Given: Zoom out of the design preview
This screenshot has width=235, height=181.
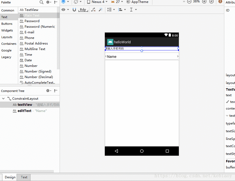Looking at the screenshot, I should point(189,2).
